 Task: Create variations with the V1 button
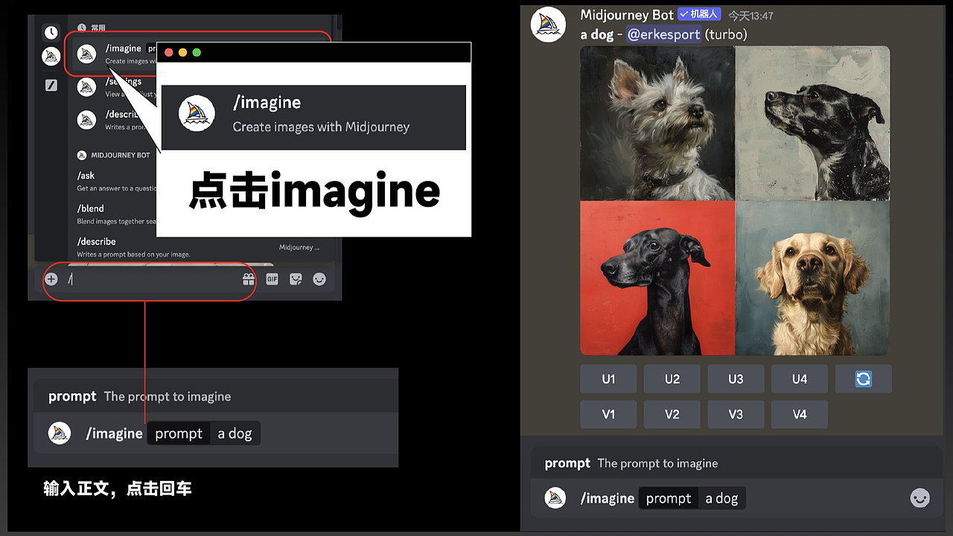click(608, 414)
